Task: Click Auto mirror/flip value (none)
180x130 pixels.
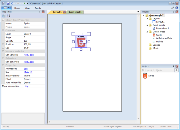Action: pyautogui.click(x=34, y=83)
